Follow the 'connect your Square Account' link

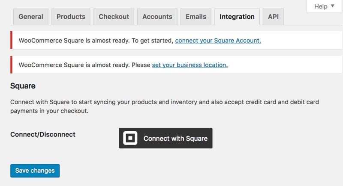coord(218,41)
